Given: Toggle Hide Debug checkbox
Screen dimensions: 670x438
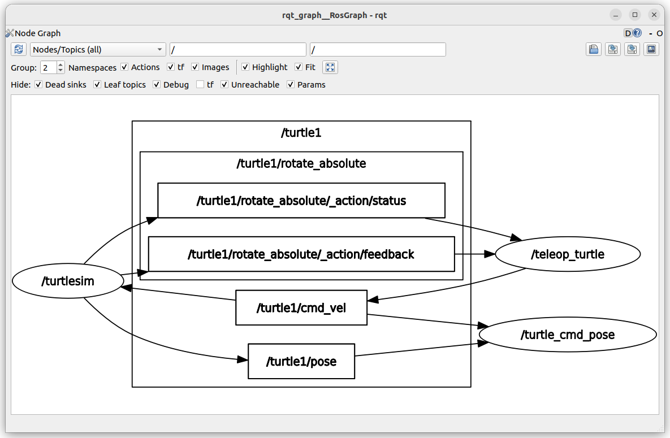Looking at the screenshot, I should click(157, 85).
